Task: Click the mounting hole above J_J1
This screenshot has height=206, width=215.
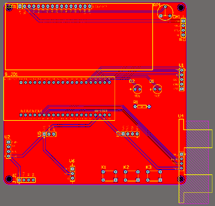Action: coord(9,179)
